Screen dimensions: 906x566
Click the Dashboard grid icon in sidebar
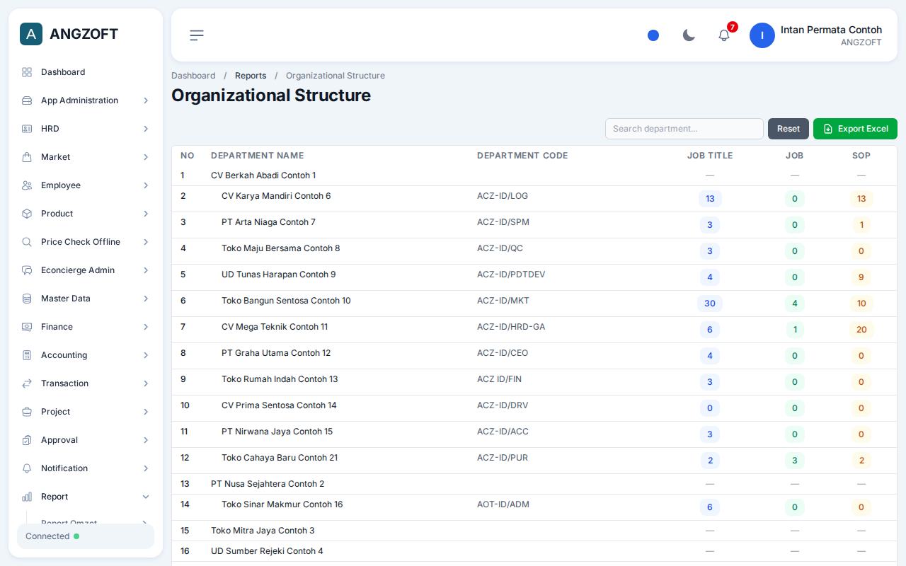[27, 72]
